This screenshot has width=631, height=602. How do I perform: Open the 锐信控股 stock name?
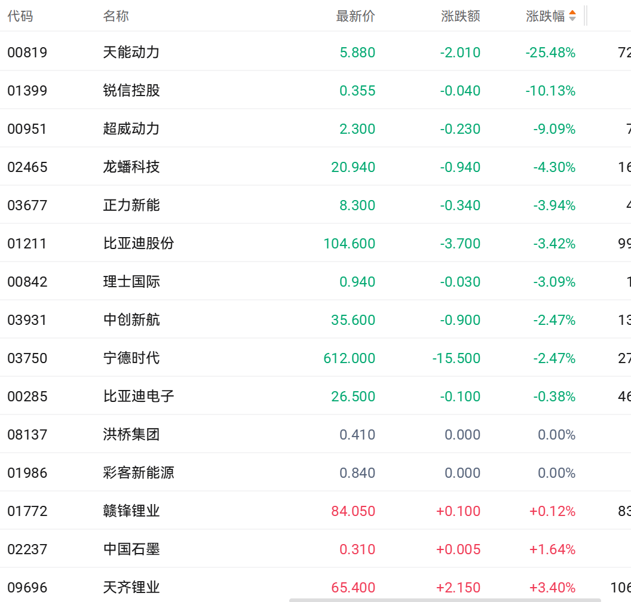pos(131,91)
